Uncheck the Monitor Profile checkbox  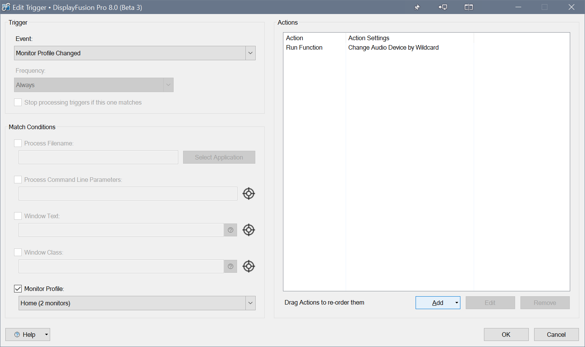point(18,289)
